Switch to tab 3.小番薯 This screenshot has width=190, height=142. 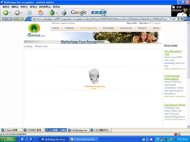pyautogui.click(x=56, y=130)
